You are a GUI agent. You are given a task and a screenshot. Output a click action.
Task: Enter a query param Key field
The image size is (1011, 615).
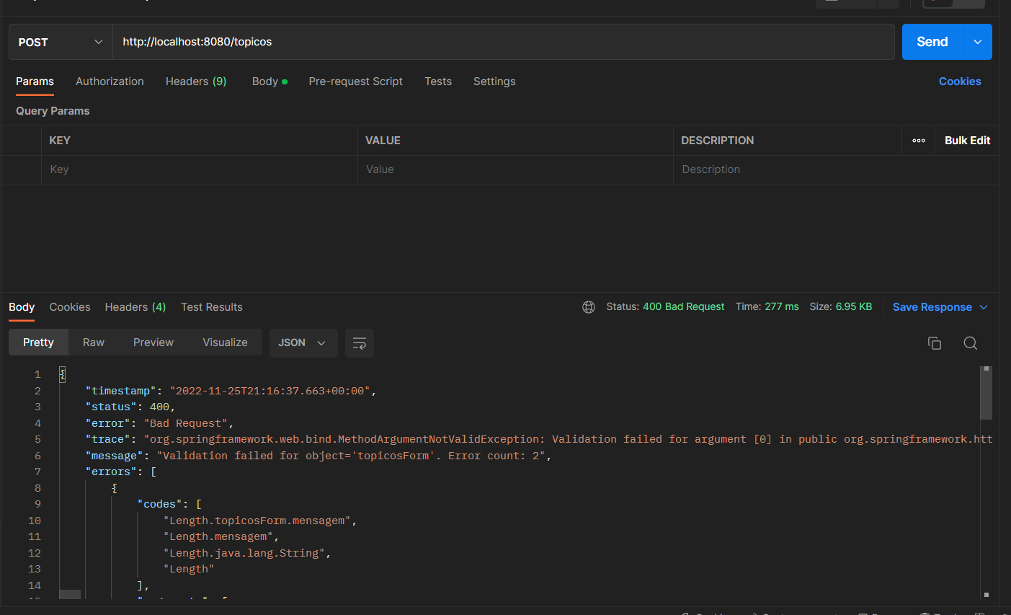point(200,169)
